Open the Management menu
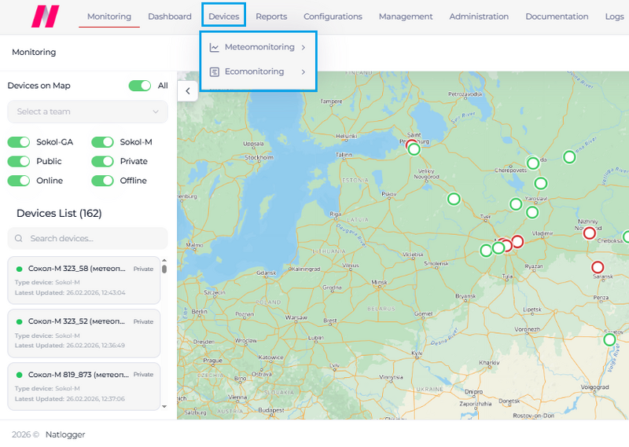The height and width of the screenshot is (447, 629). tap(406, 16)
